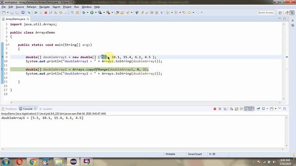Open the Coverage dropdown arrow
This screenshot has height=166, width=296.
coord(104,12)
